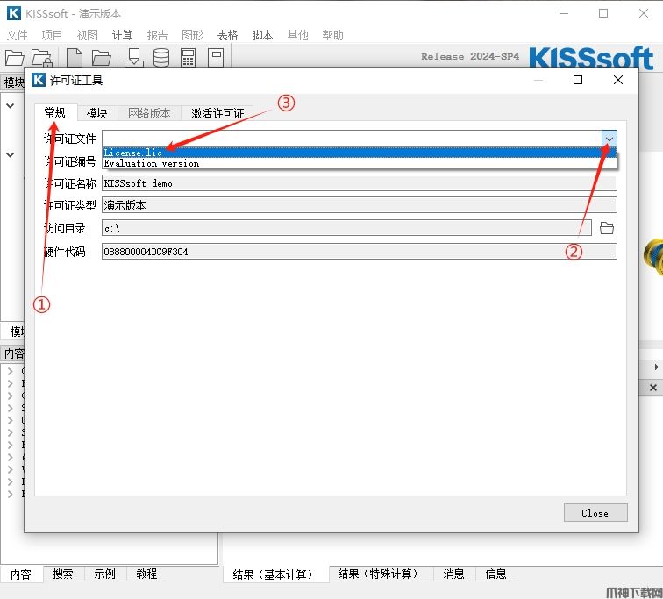Open the 图形 menu
The height and width of the screenshot is (599, 663).
[x=192, y=35]
